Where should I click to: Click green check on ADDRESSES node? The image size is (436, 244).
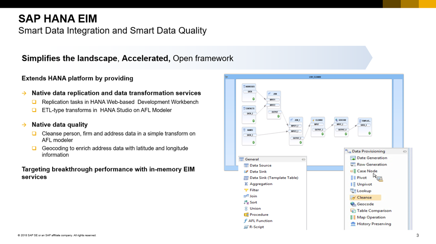[253, 99]
